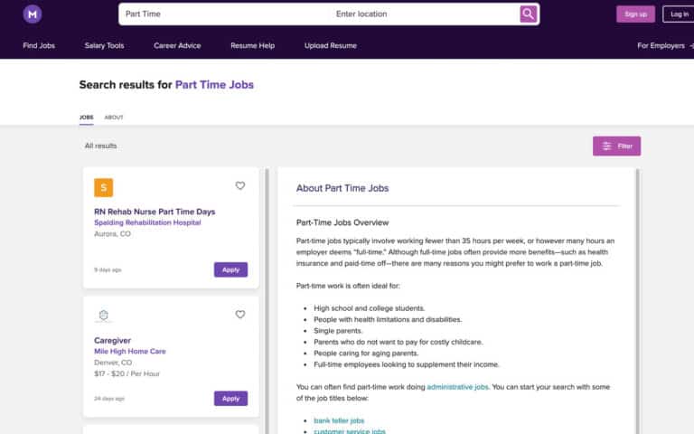Select the JOBS tab
The width and height of the screenshot is (694, 434).
(87, 118)
